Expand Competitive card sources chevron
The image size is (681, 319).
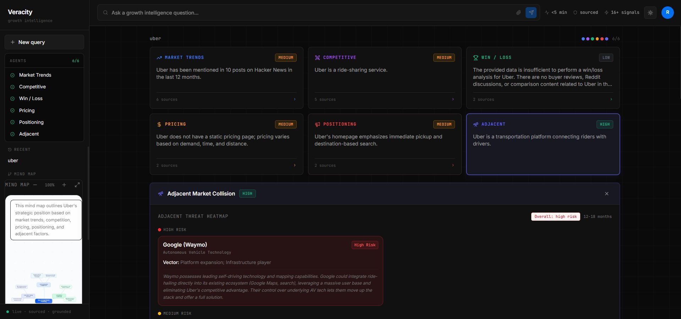(x=453, y=99)
